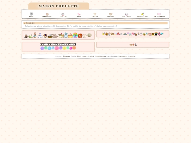191x143 pixels.
Task: Click the grey cat face mini pixel
Action: (x=141, y=34)
